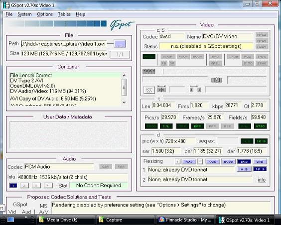The width and height of the screenshot is (281, 225).
Task: Click the swap arrows icon in Video panel
Action: [x=217, y=80]
